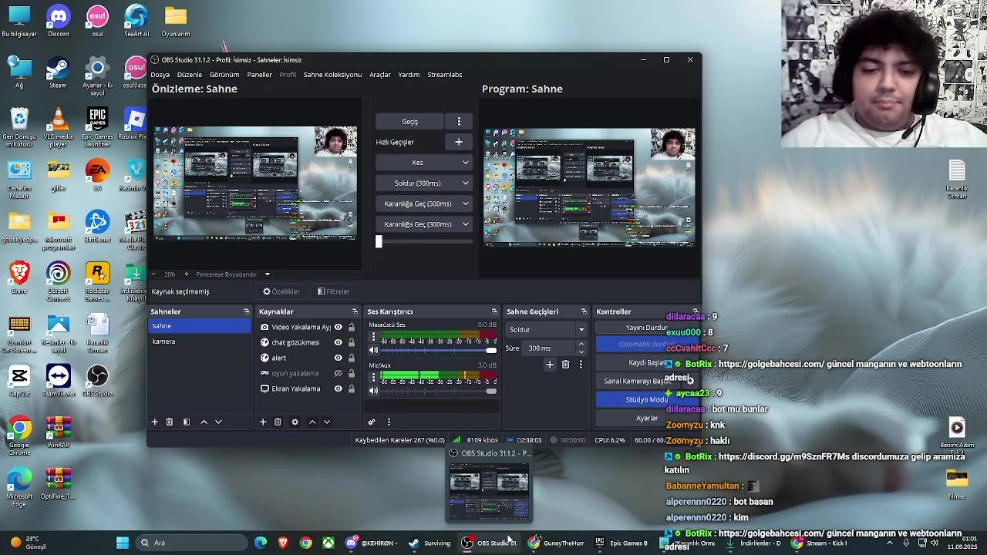The image size is (987, 555).
Task: Open Filtreler for the selected source
Action: click(334, 291)
